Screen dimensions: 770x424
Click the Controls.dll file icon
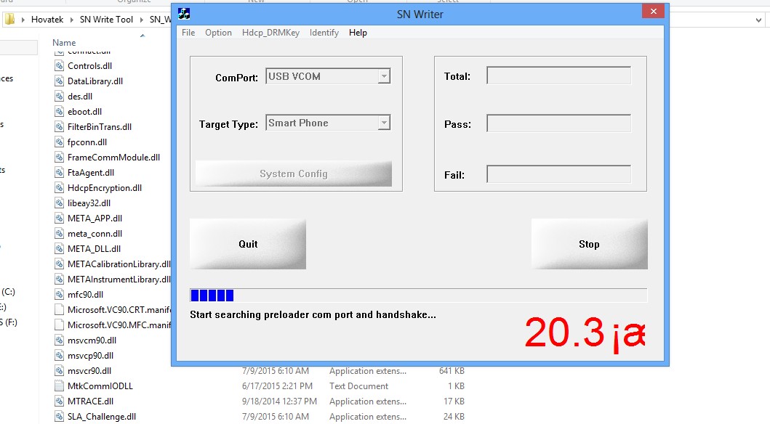[60, 65]
